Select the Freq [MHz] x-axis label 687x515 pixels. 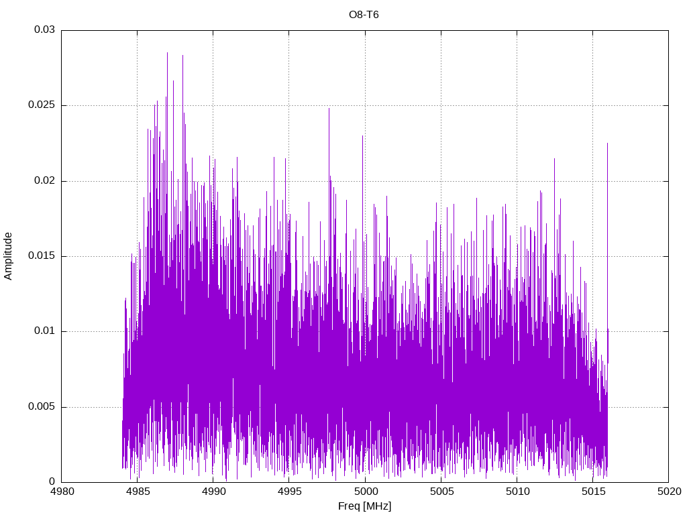364,506
